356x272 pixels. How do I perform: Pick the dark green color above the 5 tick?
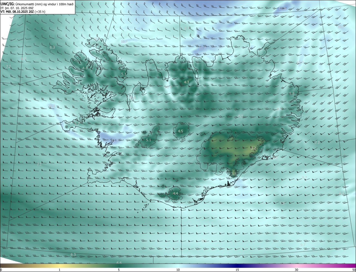click(x=119, y=266)
